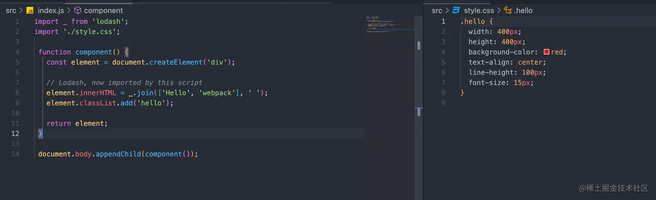Screen dimensions: 656x200
Task: Select line number 1 in index.js
Action: coord(17,21)
